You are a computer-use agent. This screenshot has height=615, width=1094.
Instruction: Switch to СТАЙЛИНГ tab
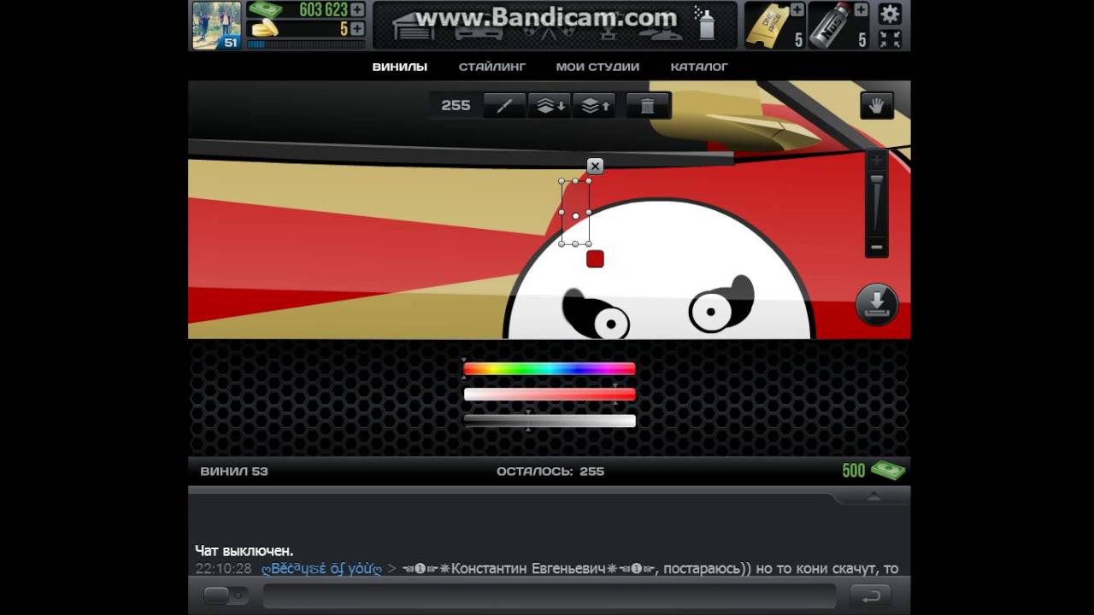click(492, 67)
